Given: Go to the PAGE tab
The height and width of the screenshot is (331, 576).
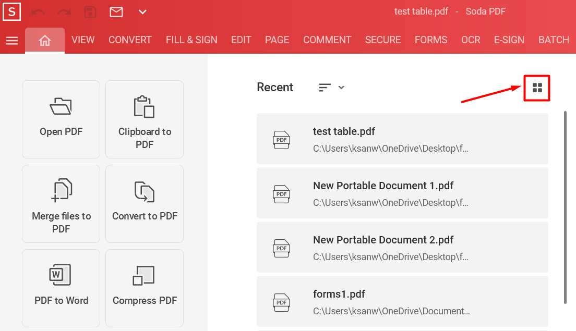Looking at the screenshot, I should (277, 40).
